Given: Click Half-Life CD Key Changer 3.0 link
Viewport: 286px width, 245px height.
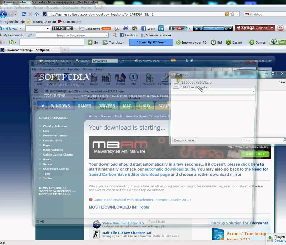Looking at the screenshot, I should 127,233.
